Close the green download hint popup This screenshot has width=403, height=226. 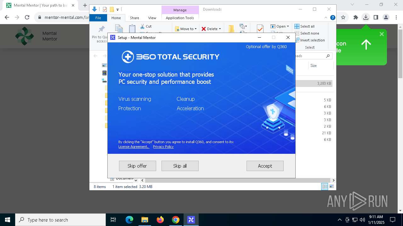pos(382,34)
